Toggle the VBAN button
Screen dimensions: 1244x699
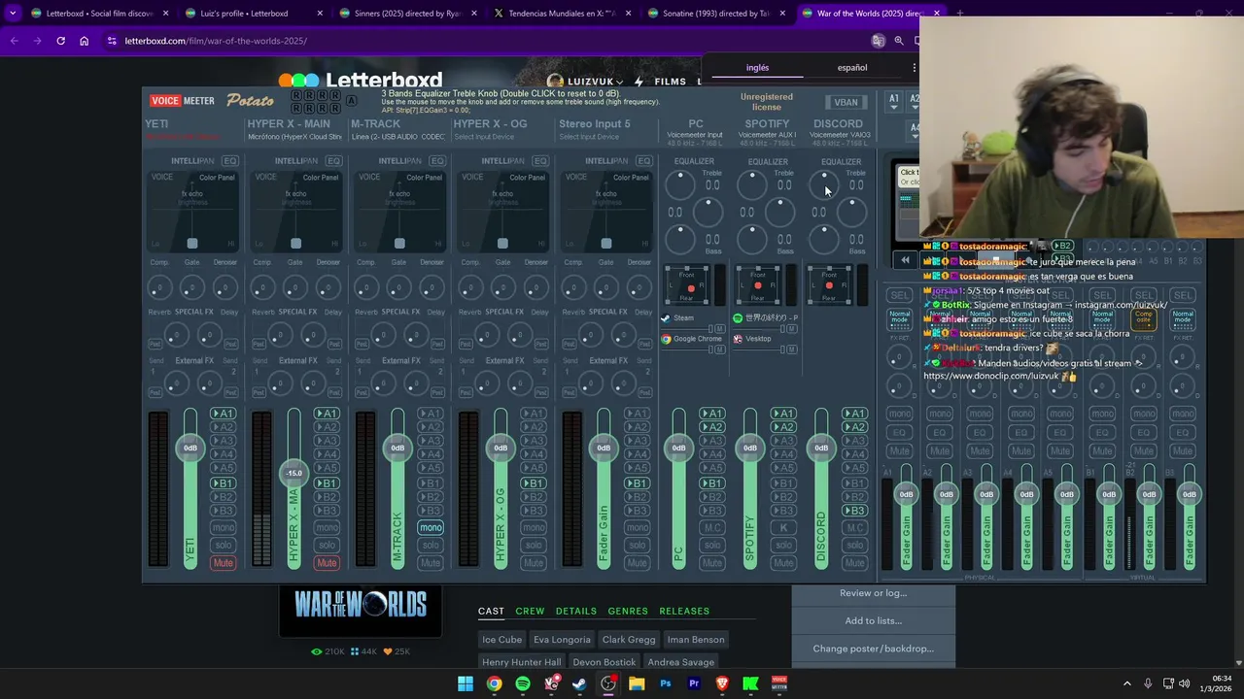pyautogui.click(x=847, y=102)
